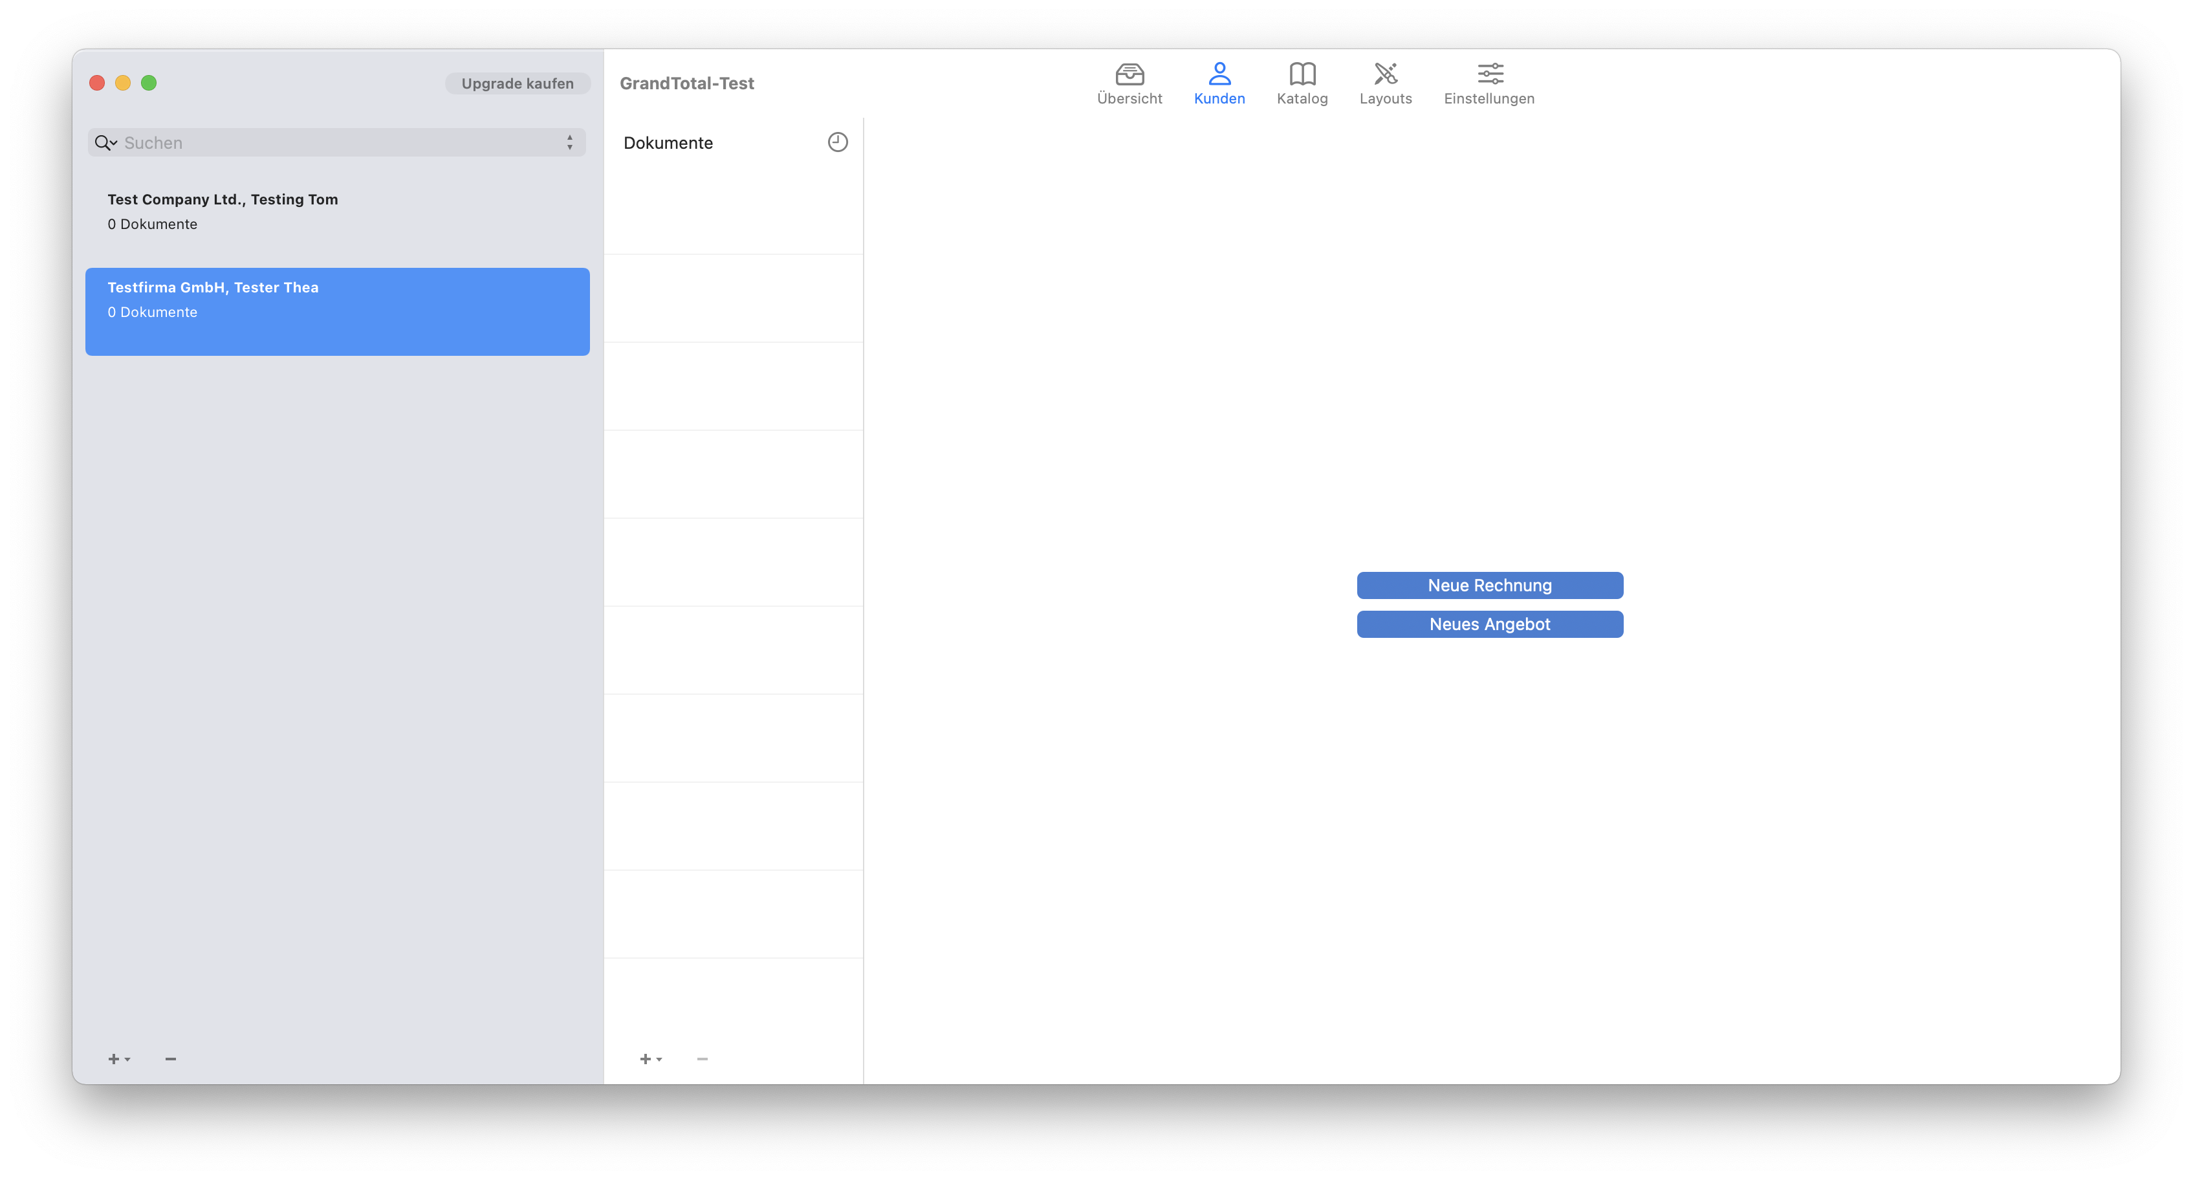Focus the Suchen search field

340,143
